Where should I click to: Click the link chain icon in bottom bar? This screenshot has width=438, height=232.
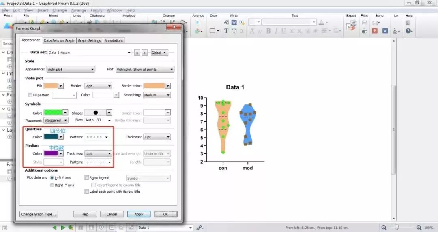[x=199, y=228]
